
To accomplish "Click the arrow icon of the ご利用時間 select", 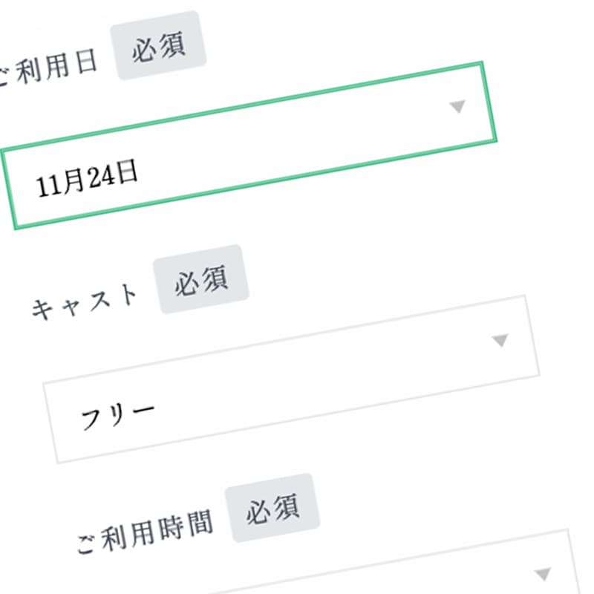I will pos(544,573).
